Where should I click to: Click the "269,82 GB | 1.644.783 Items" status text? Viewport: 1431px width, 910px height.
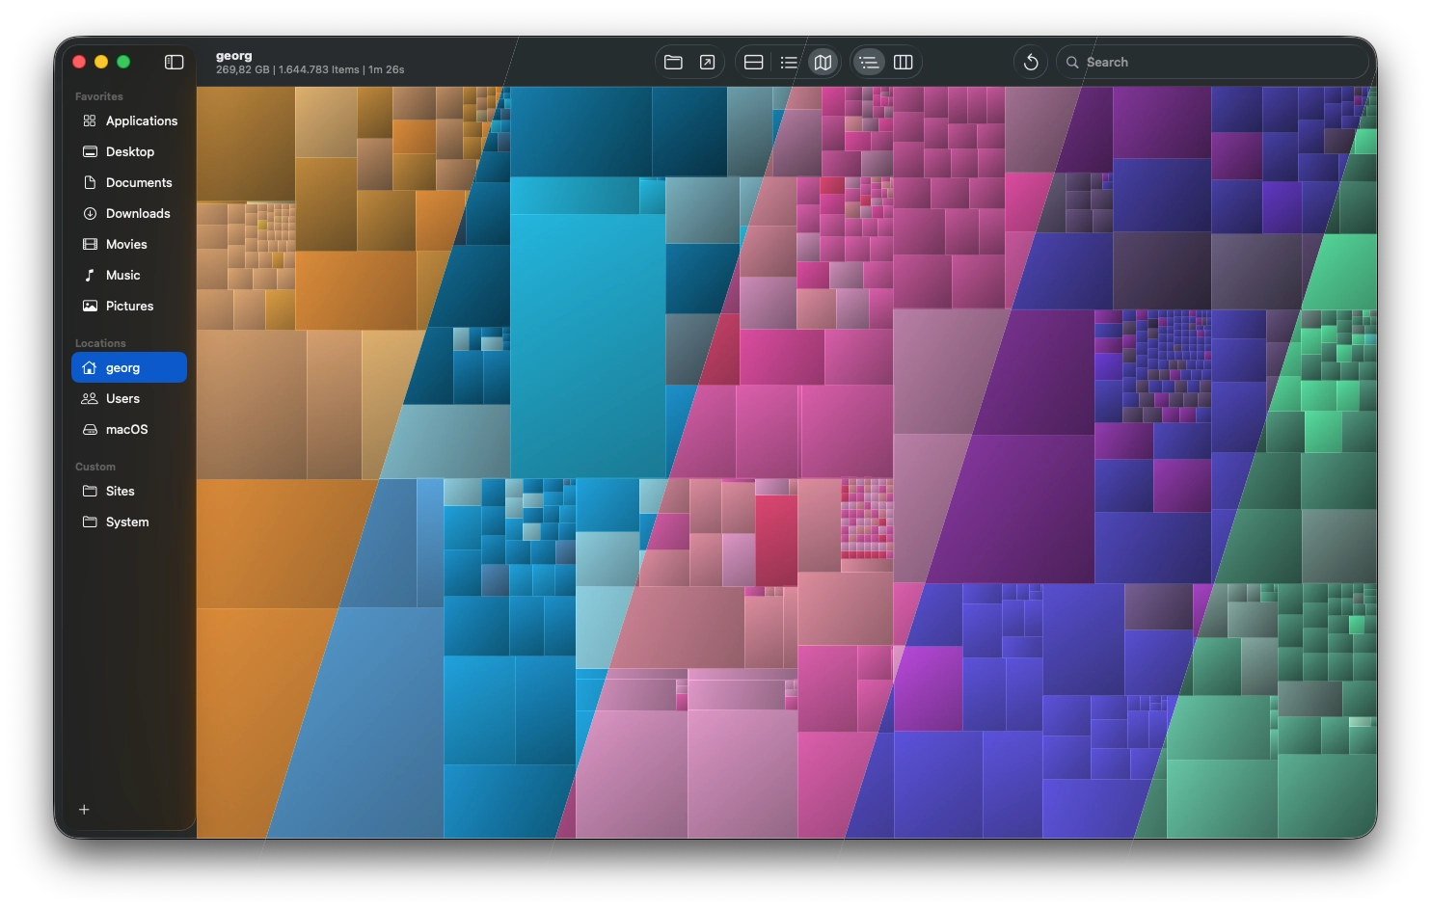pyautogui.click(x=287, y=69)
